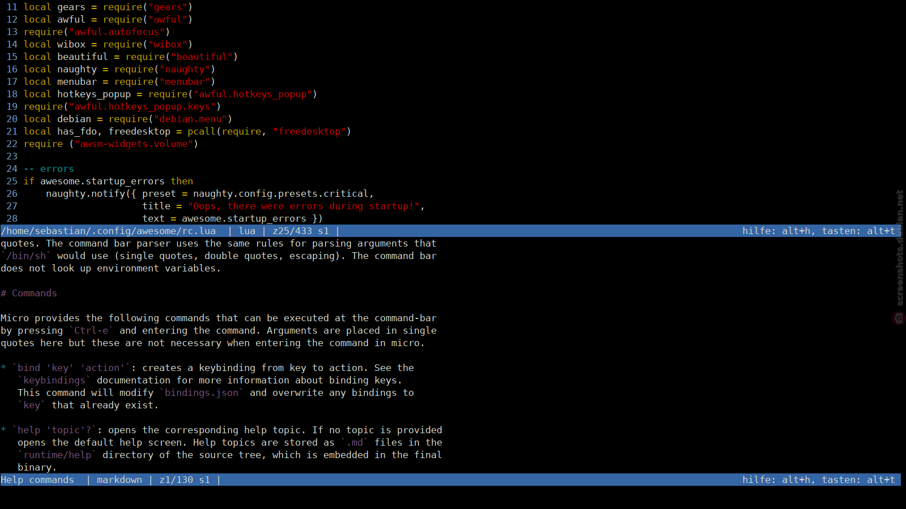Click the `key` code text 'that already exist' line
Viewport: 906px width, 509px height.
(x=32, y=405)
